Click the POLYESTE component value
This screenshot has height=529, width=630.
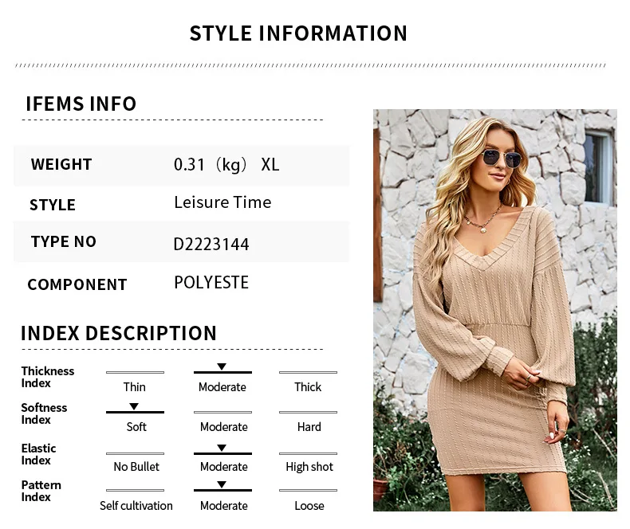[x=211, y=282]
